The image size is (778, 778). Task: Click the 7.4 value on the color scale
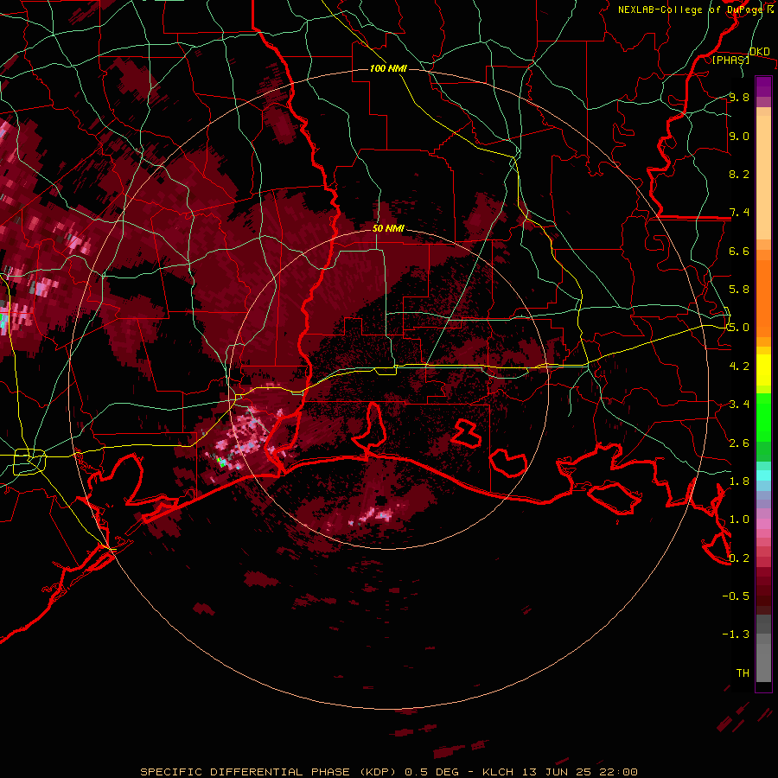click(739, 213)
